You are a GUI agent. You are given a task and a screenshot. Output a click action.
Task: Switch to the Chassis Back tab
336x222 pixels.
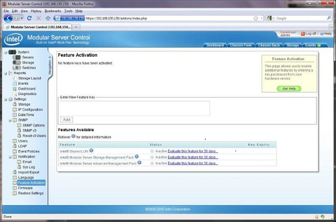coord(269,45)
